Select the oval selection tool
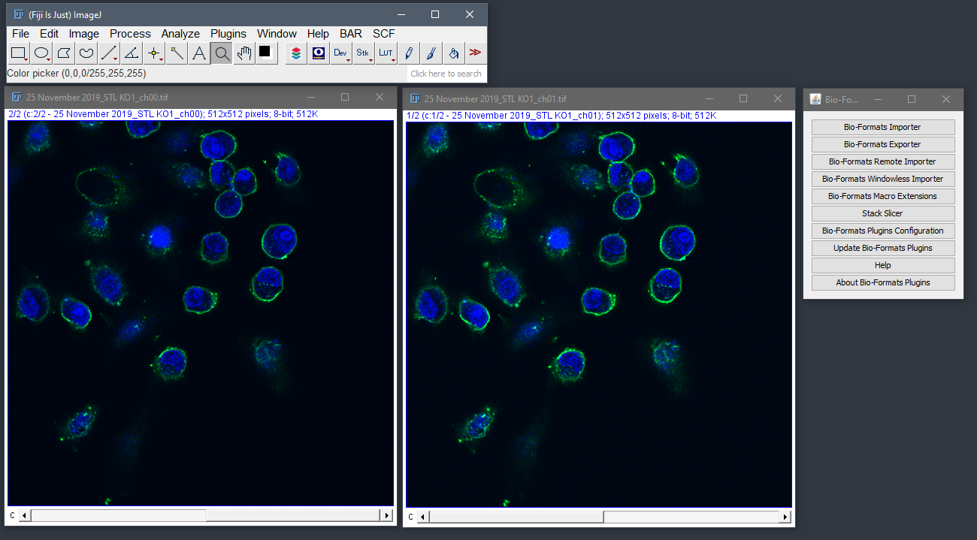Viewport: 977px width, 540px height. pyautogui.click(x=41, y=53)
